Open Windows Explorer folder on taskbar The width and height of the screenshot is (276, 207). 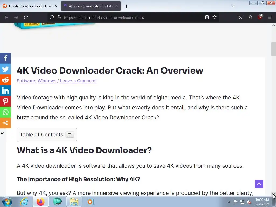(x=74, y=202)
